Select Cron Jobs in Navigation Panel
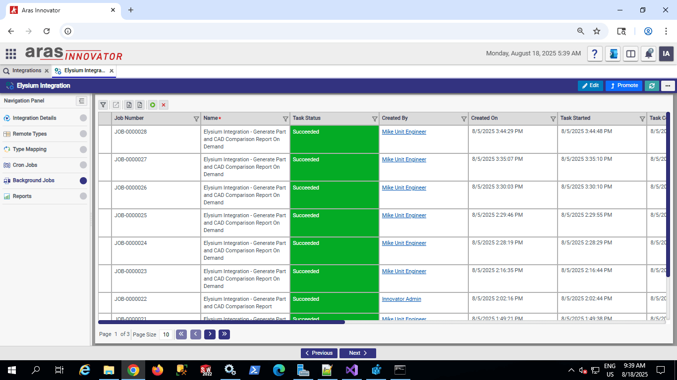This screenshot has width=677, height=380. 45,165
